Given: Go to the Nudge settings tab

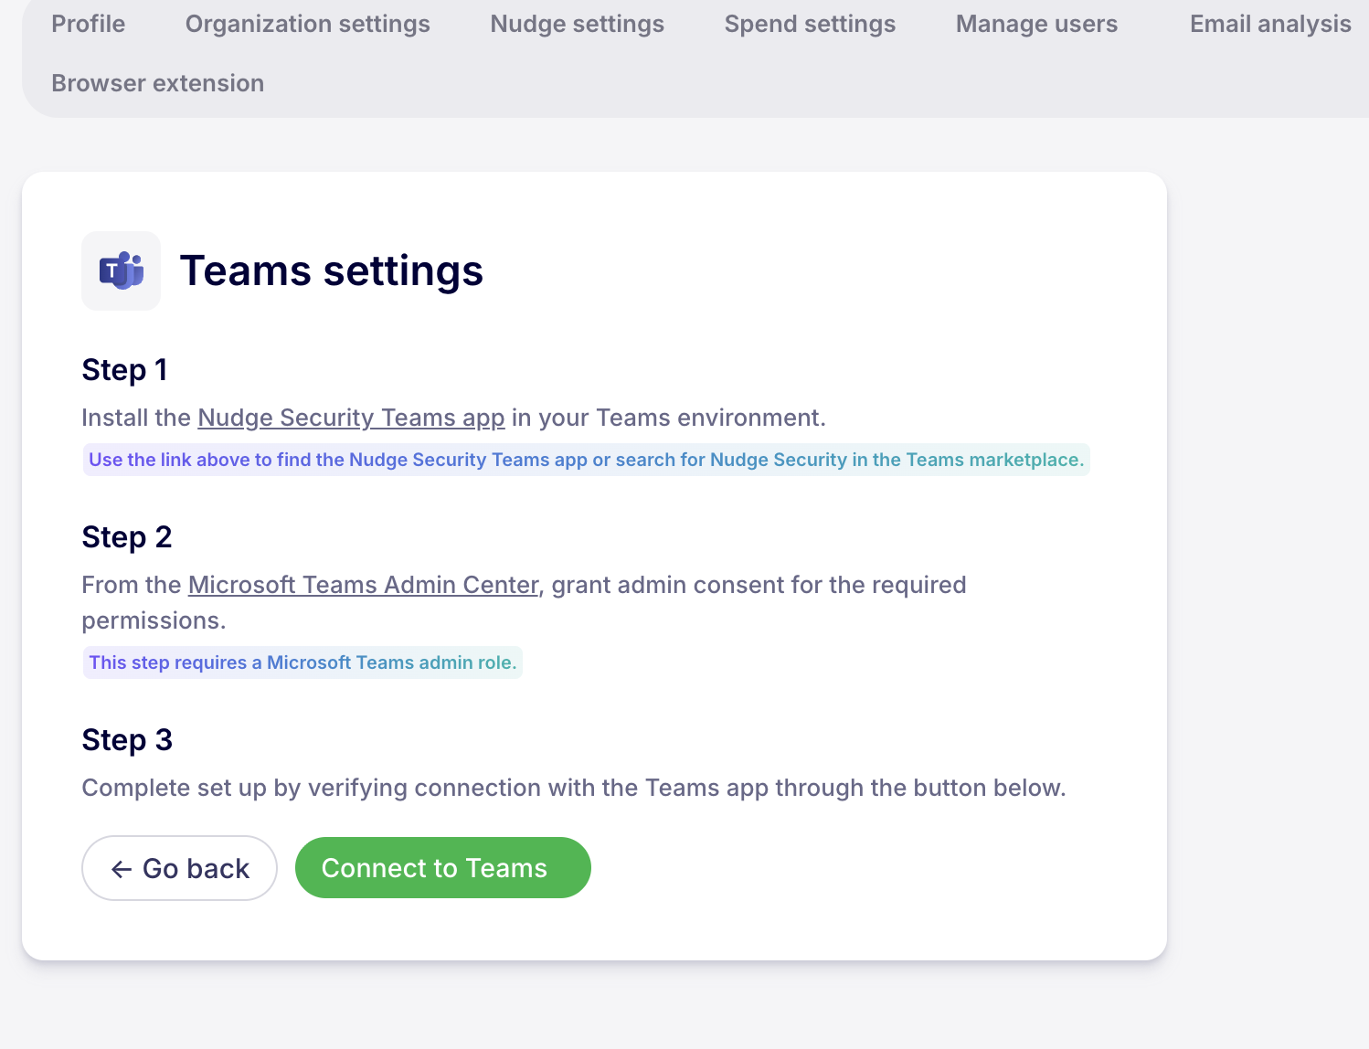Looking at the screenshot, I should coord(577,24).
